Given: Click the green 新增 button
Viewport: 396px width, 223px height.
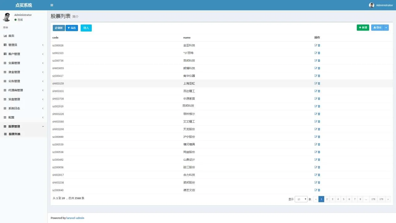Looking at the screenshot, I should [363, 28].
